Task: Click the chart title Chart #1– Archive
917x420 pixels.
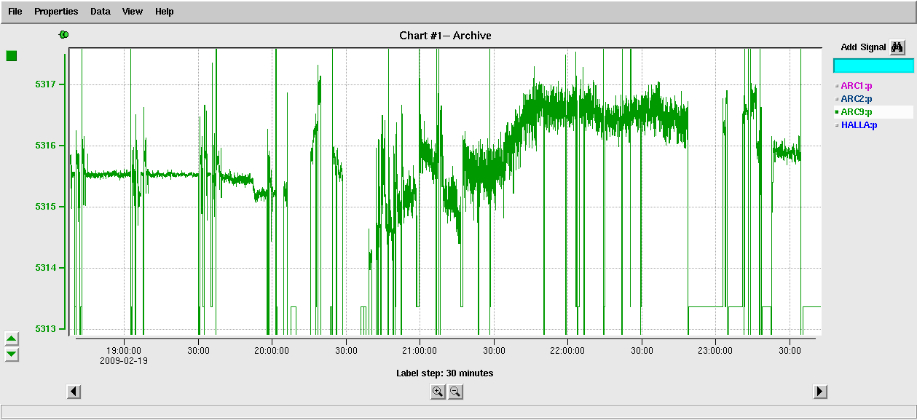Action: (x=445, y=36)
